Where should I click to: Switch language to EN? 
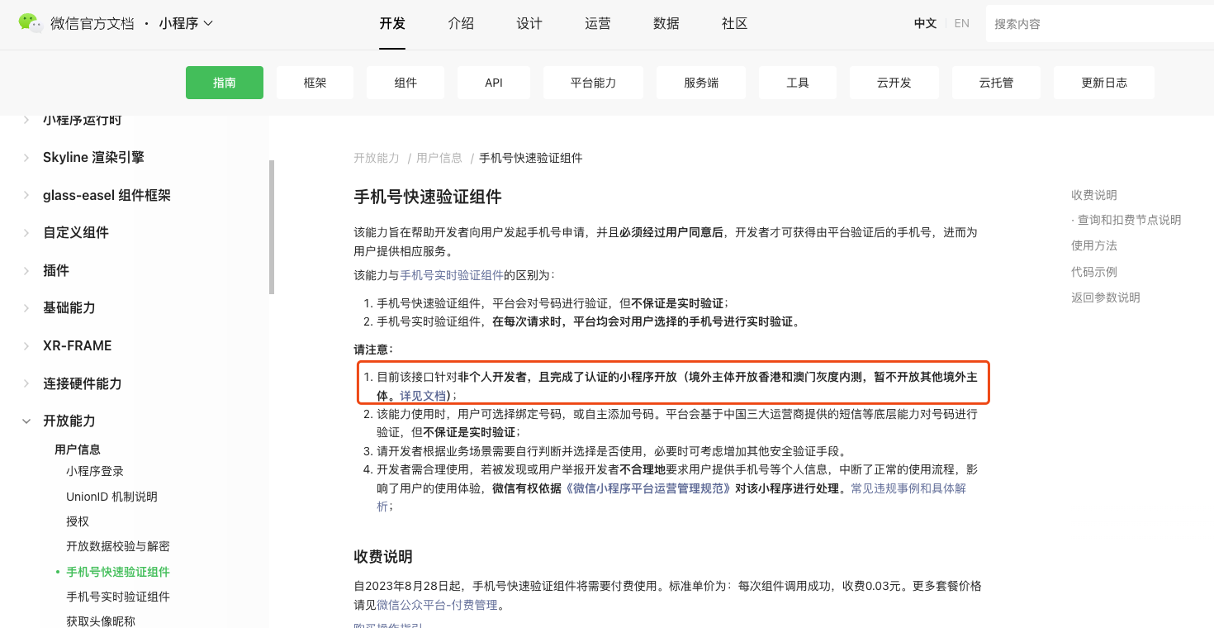click(x=961, y=23)
